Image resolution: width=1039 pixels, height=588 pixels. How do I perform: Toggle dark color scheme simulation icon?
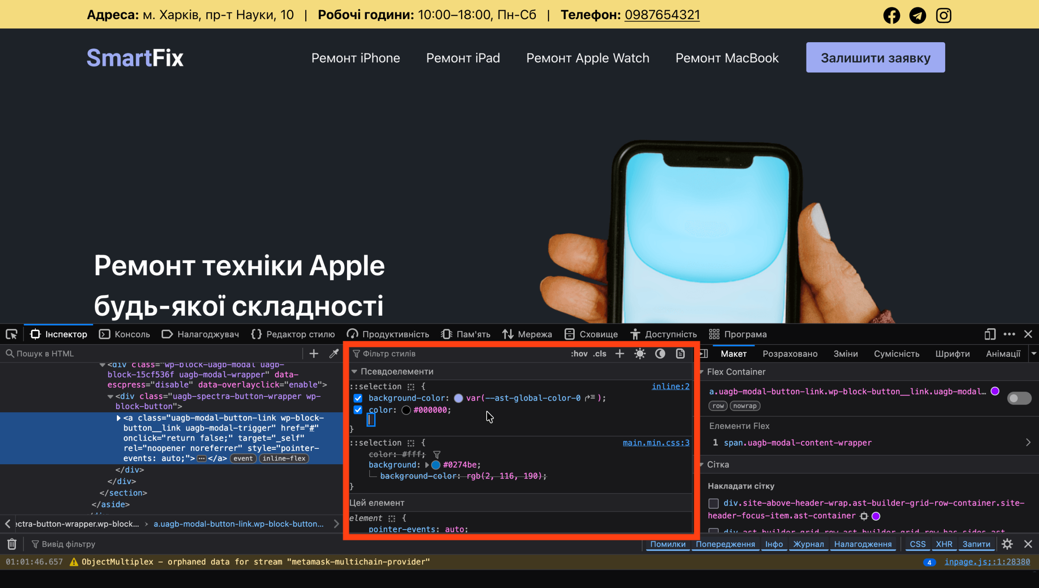660,353
